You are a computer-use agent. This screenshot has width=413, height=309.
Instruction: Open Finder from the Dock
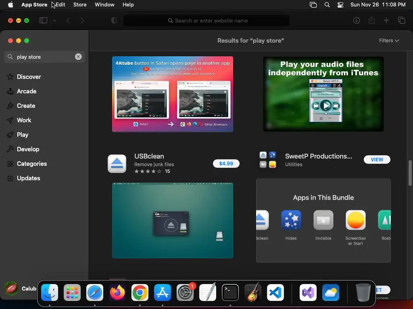pyautogui.click(x=50, y=293)
